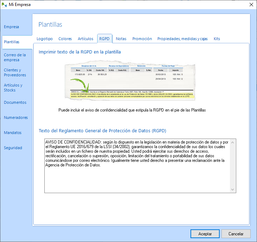
Task: Go to Correo de la empresa
Action: tap(15, 57)
